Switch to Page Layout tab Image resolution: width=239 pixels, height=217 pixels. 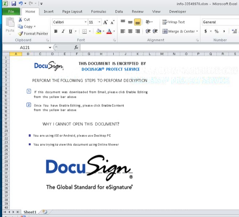click(72, 12)
